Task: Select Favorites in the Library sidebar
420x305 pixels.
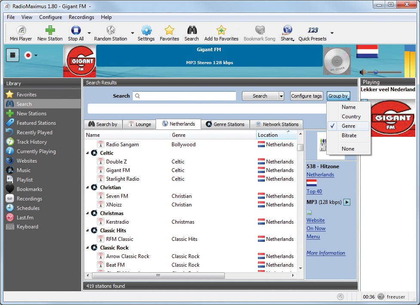Action: click(43, 94)
